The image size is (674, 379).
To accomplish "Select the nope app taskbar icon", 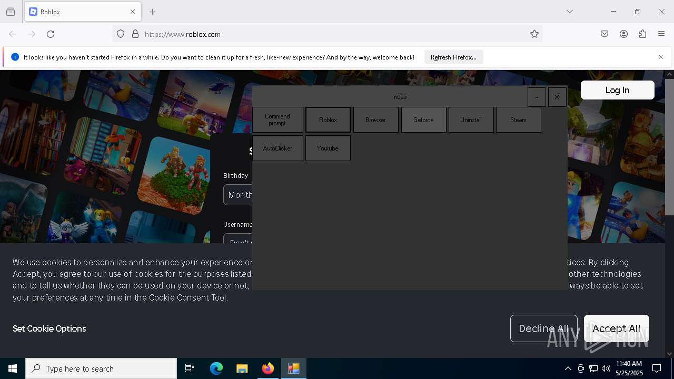I will click(294, 368).
